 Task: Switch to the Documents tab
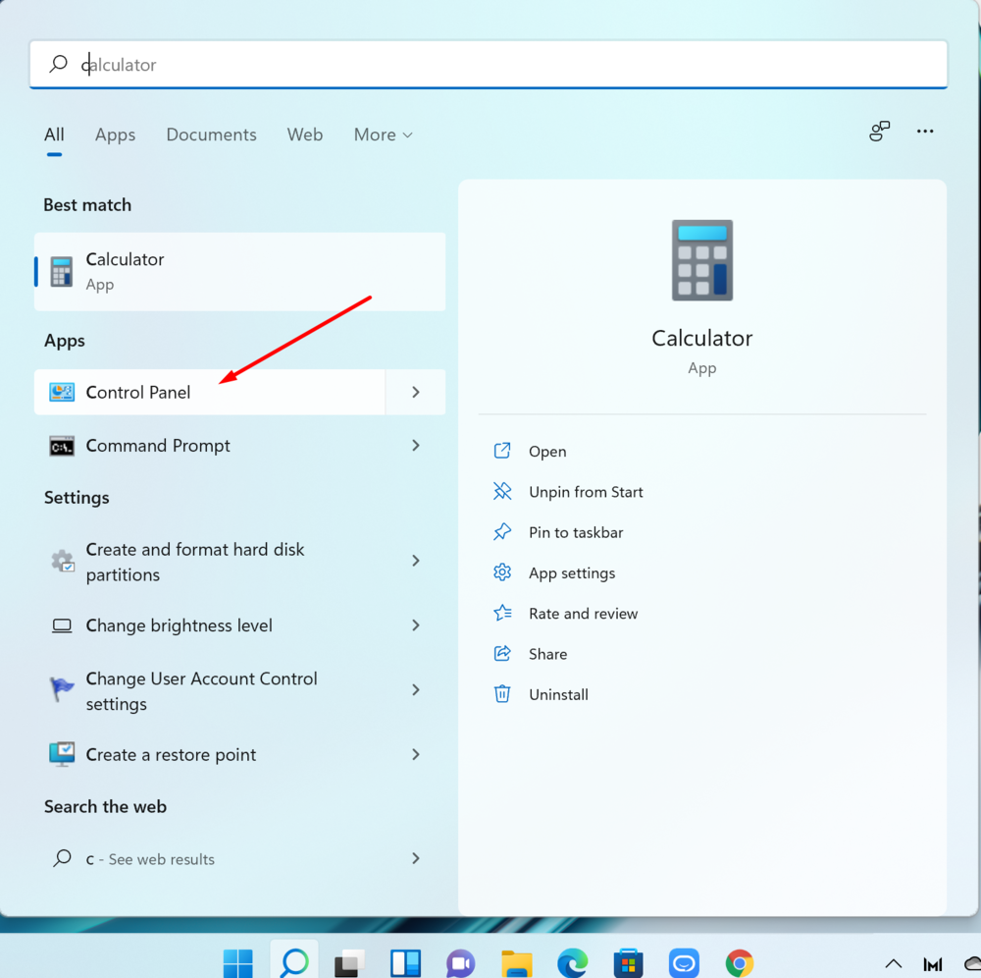(x=211, y=135)
